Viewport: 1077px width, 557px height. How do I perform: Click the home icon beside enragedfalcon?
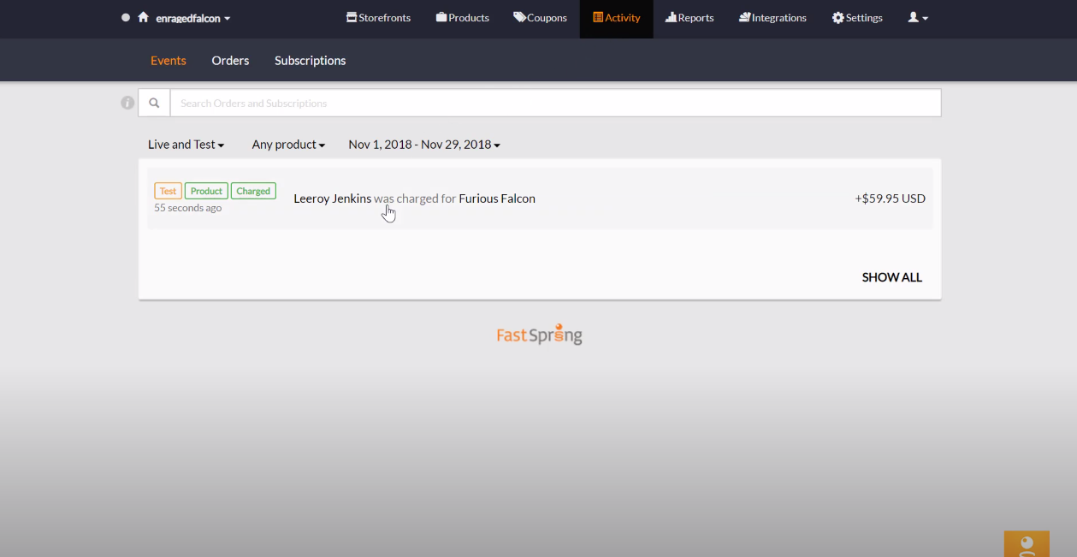tap(143, 17)
